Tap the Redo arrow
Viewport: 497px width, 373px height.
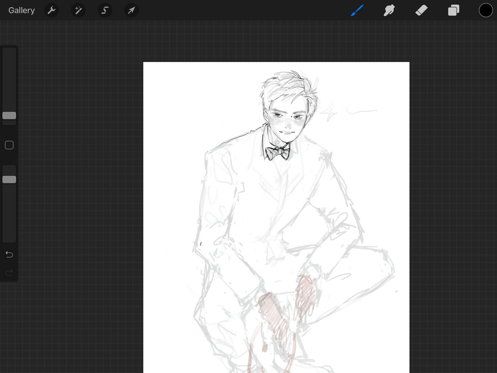(x=9, y=272)
